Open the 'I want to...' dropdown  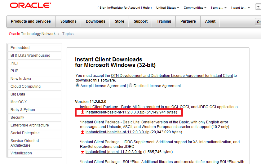pos(240,8)
